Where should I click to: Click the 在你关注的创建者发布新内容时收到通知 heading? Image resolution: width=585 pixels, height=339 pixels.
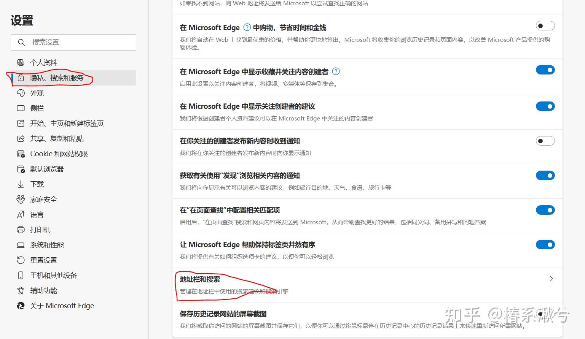(x=240, y=141)
